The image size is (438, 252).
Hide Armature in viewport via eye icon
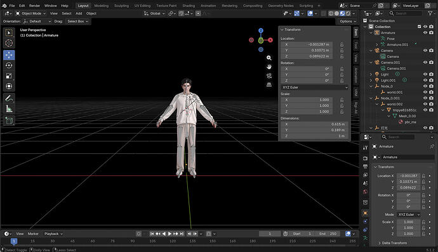coord(425,33)
